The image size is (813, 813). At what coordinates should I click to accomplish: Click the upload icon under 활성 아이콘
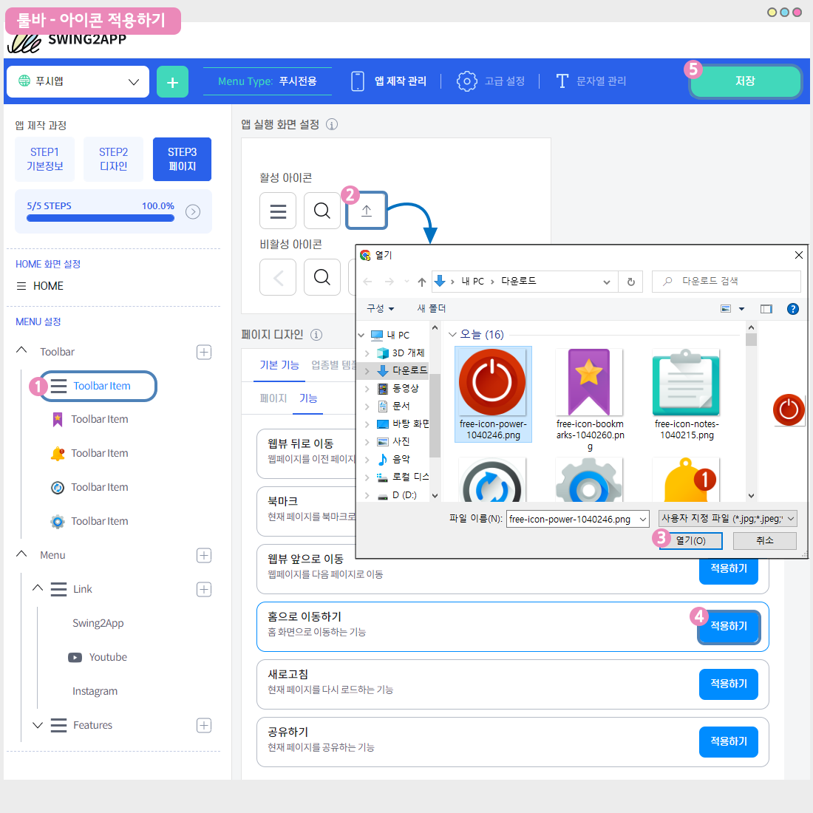tap(367, 211)
